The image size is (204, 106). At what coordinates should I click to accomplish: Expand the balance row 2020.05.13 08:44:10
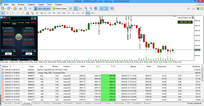[3, 70]
